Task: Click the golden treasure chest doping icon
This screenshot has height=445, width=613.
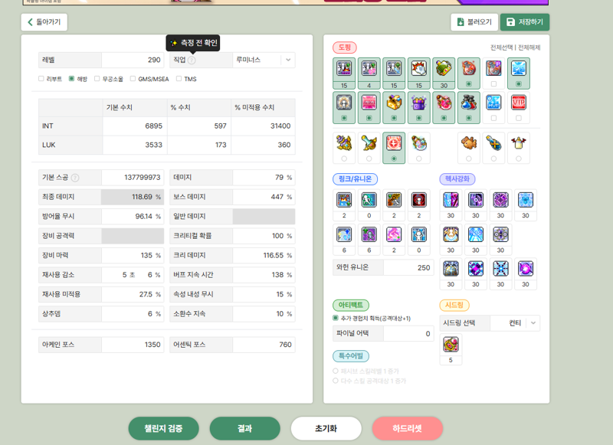Action: tap(394, 103)
